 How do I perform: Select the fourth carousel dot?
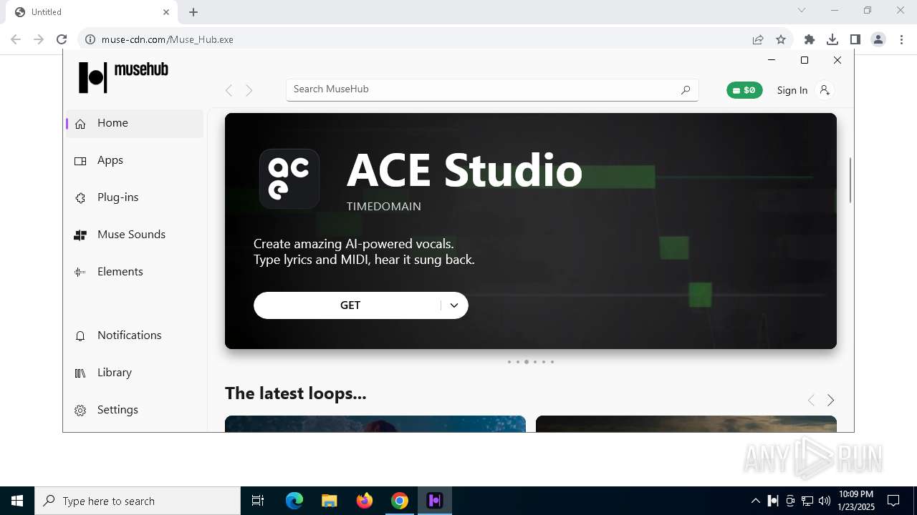point(535,362)
